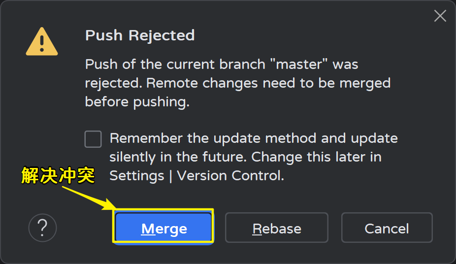Image resolution: width=456 pixels, height=264 pixels.
Task: Dismiss the dialog with Cancel
Action: click(x=387, y=228)
